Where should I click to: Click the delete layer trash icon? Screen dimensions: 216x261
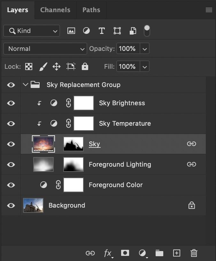coord(194,253)
